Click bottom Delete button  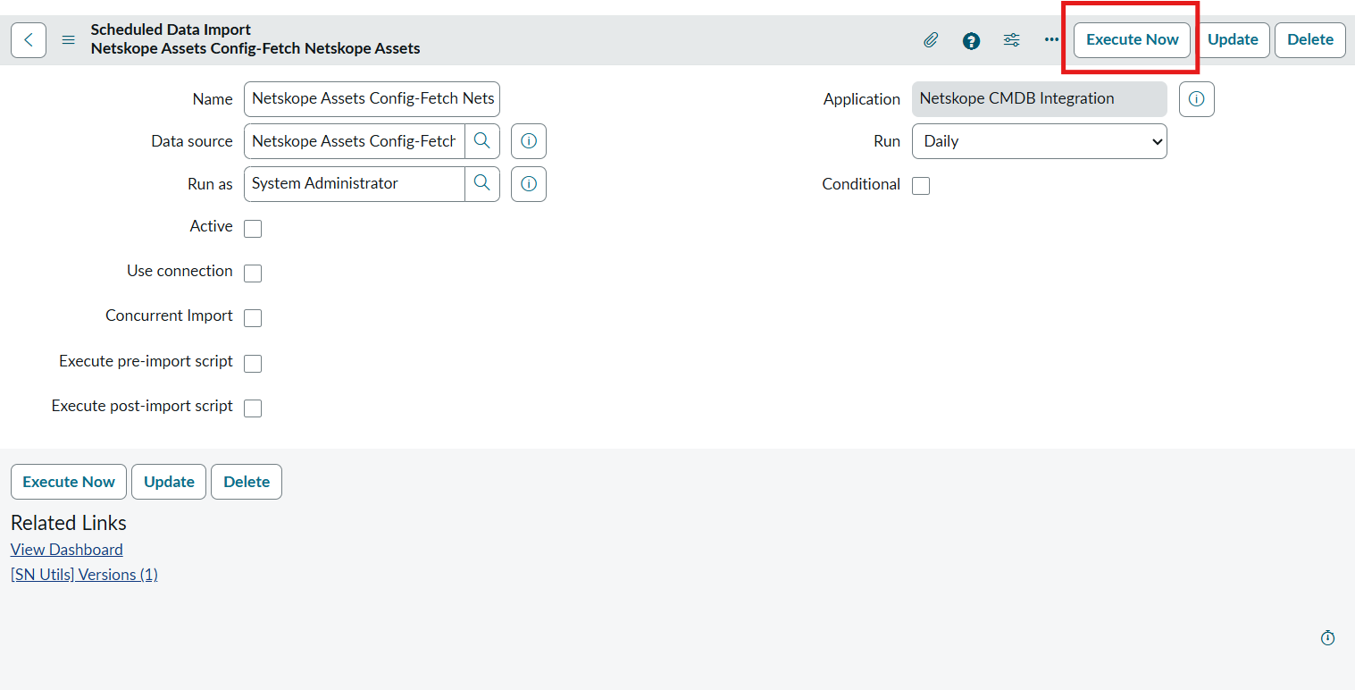(x=247, y=482)
